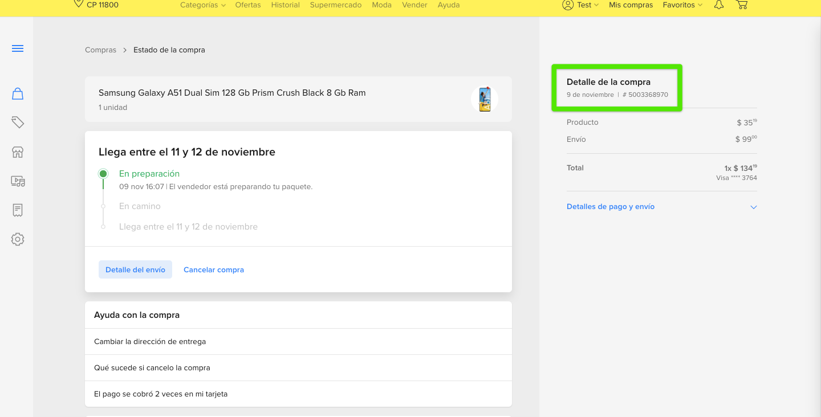The image size is (821, 417).
Task: Open the shopping bag sidebar icon
Action: coord(18,93)
